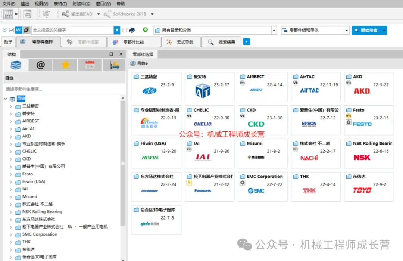
Task: Click the filter manufacturers input field
Action: [x=65, y=89]
